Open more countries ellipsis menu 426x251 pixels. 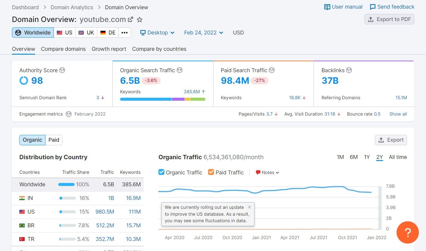point(125,33)
